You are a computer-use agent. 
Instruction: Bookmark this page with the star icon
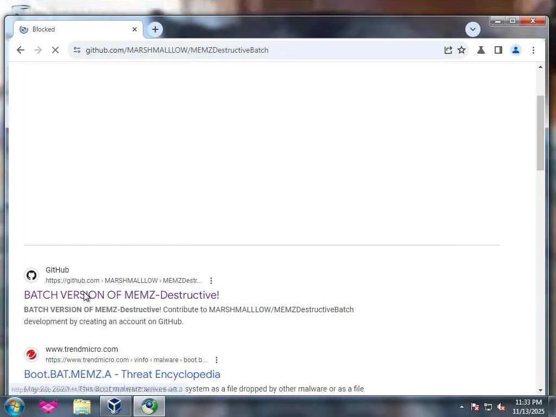click(462, 50)
